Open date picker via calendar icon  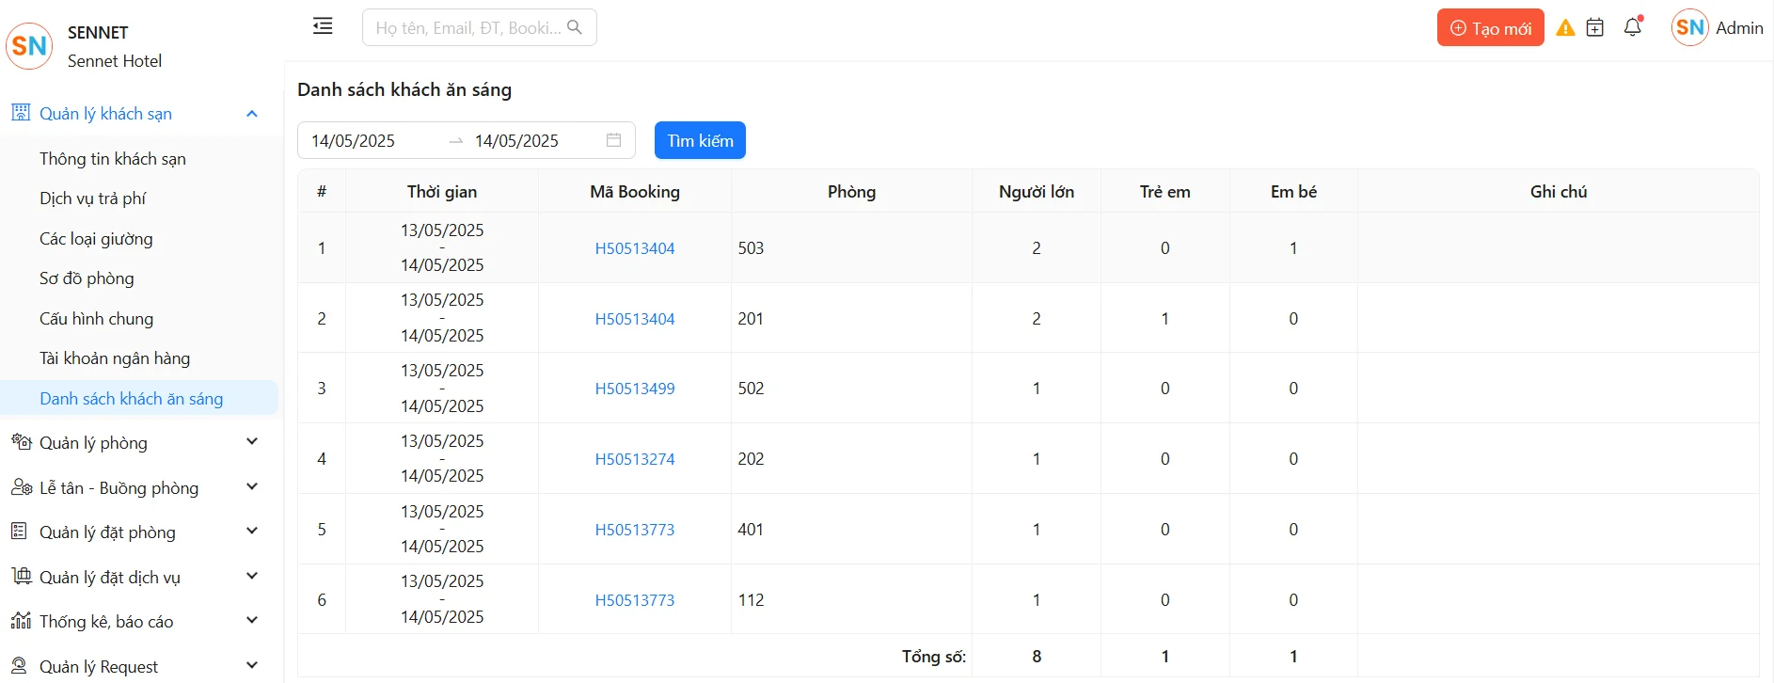(x=613, y=140)
